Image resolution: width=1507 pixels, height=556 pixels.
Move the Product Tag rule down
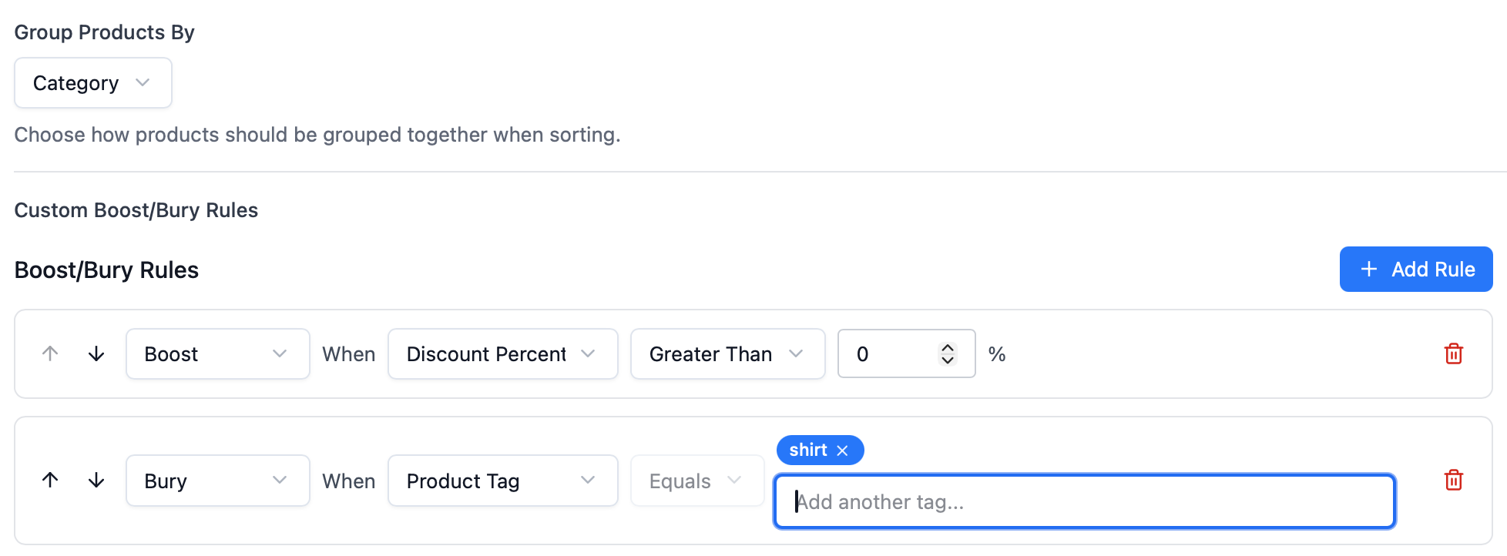coord(96,480)
